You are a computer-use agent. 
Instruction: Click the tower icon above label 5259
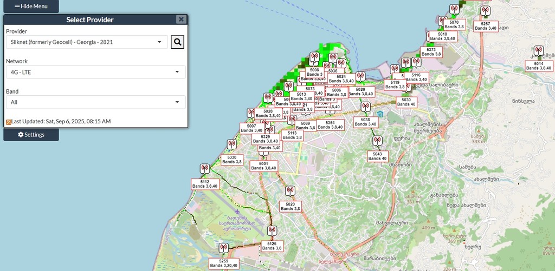coord(223,248)
